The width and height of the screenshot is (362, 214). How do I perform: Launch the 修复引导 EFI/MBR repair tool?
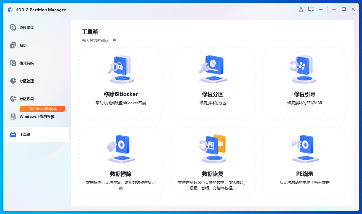(x=304, y=83)
